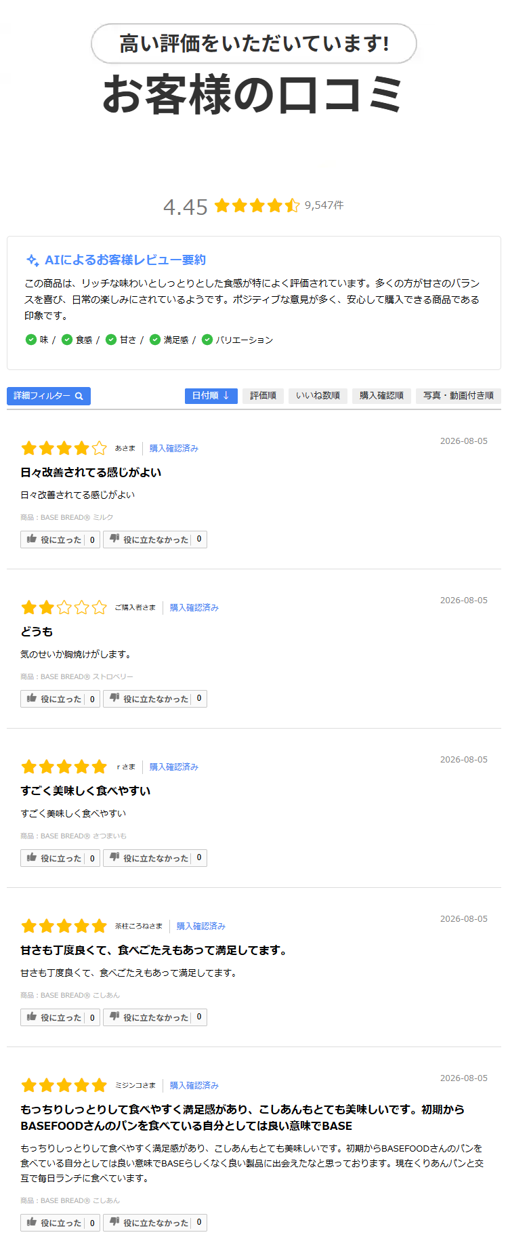Click product label BASE BREAD® ストロベリー
This screenshot has width=508, height=1239.
point(77,676)
